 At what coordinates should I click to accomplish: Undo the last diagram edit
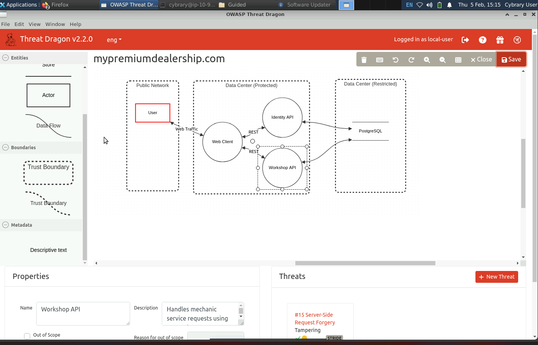[395, 60]
